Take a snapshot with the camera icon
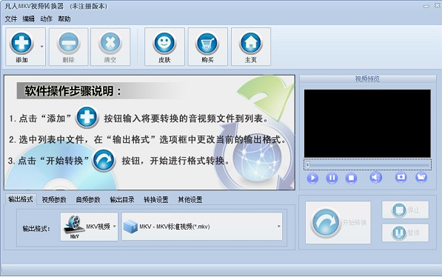The height and width of the screenshot is (277, 442). point(401,178)
